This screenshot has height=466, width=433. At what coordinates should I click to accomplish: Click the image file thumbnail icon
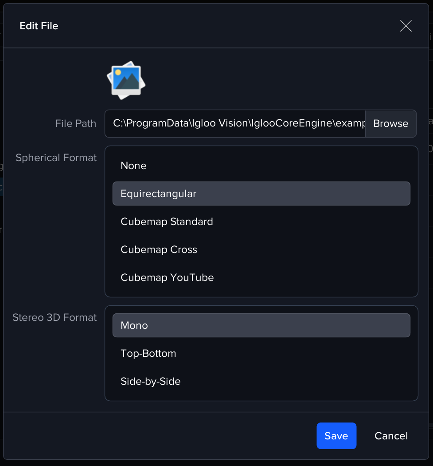click(126, 80)
